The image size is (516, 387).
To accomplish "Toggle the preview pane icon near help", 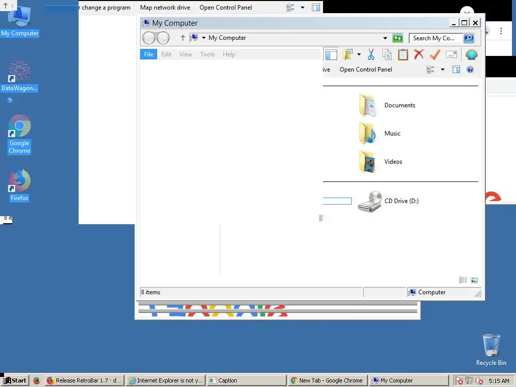I will coord(456,70).
